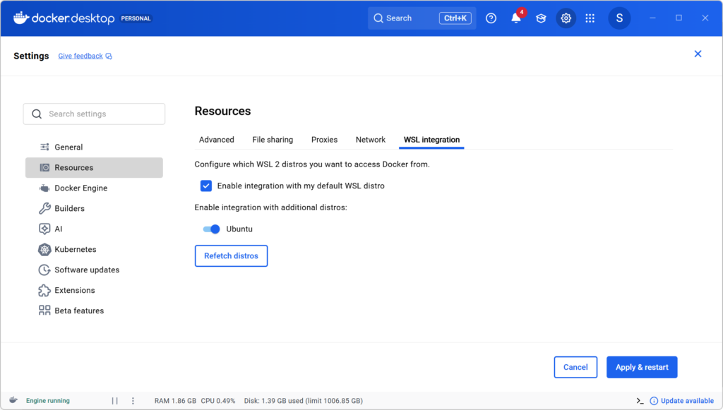Click the Search settings input field

pyautogui.click(x=94, y=114)
